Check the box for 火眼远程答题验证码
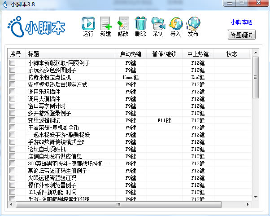The height and width of the screenshot is (216, 270). coord(13,177)
